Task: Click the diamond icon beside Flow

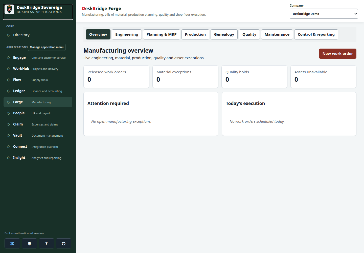Action: (x=8, y=80)
